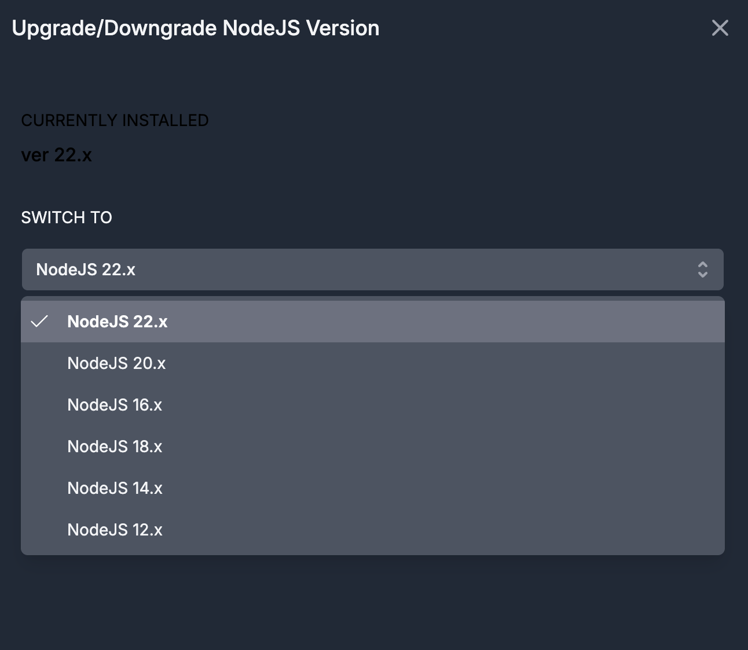Click empty space right of the NodeJS 12.x option
The width and height of the screenshot is (748, 650).
pyautogui.click(x=463, y=530)
